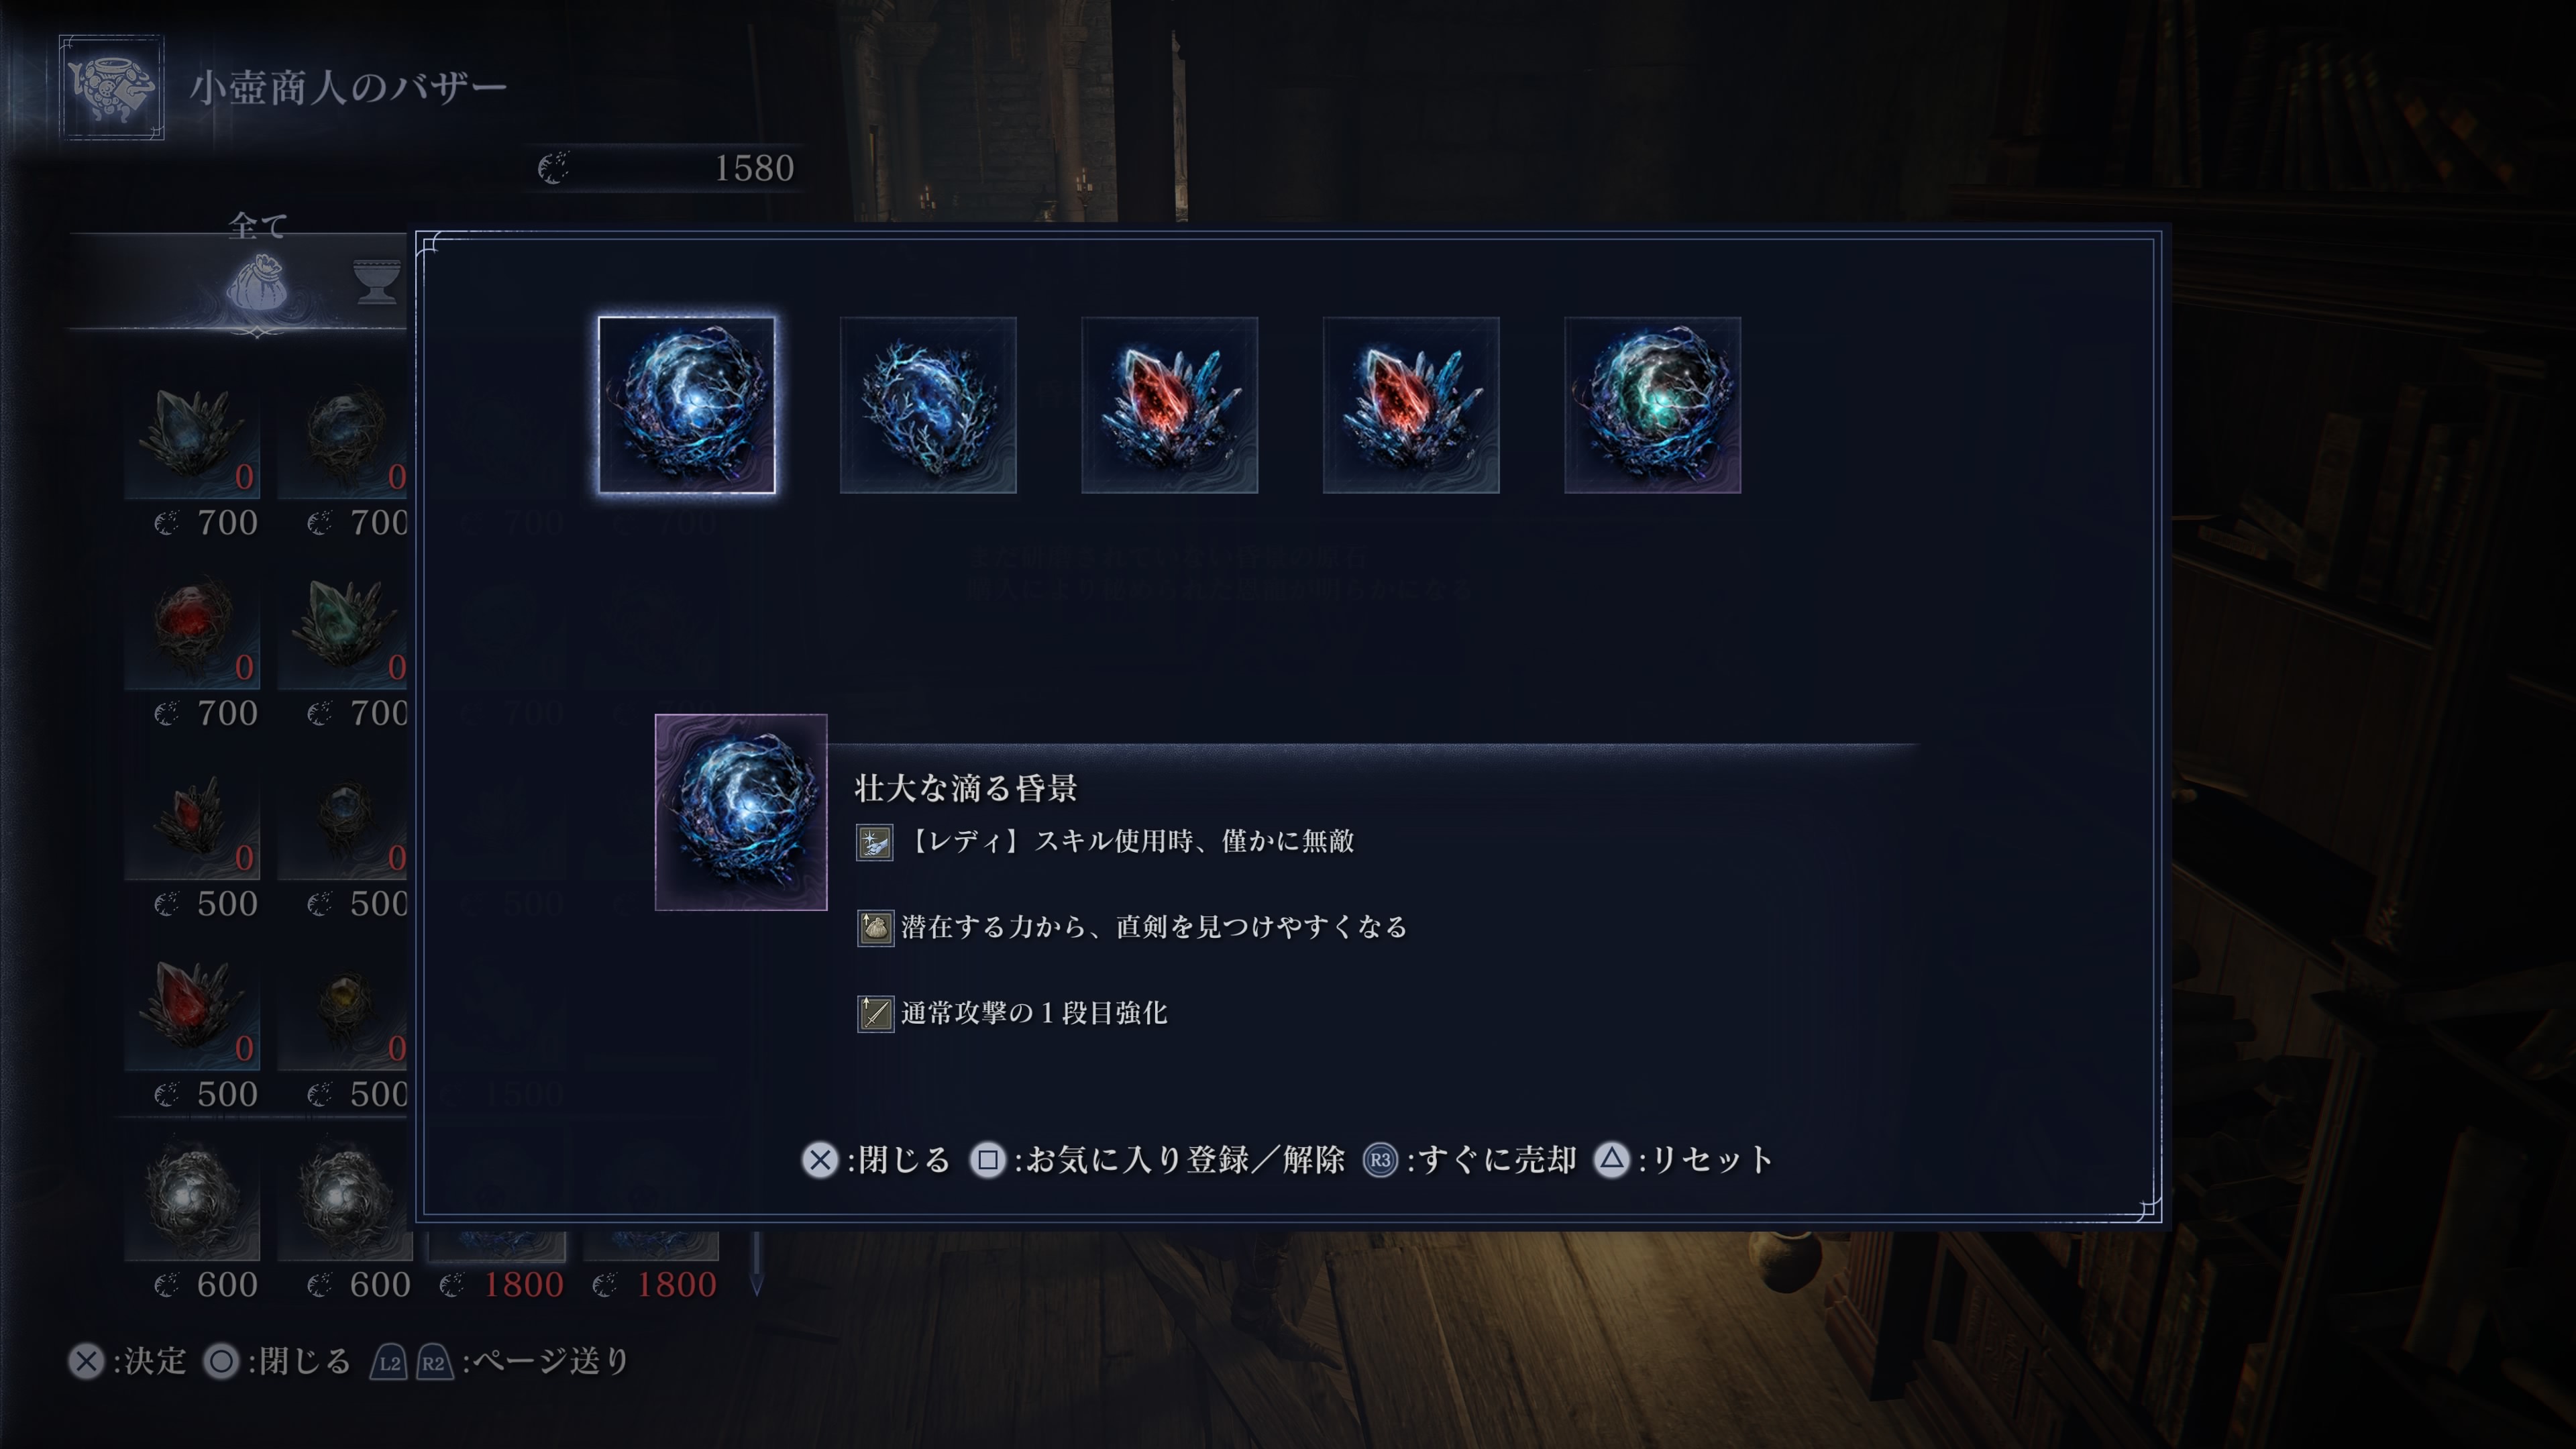Screen dimensions: 2576x1449
Task: Click the R2 page forward icon
Action: (434, 1362)
